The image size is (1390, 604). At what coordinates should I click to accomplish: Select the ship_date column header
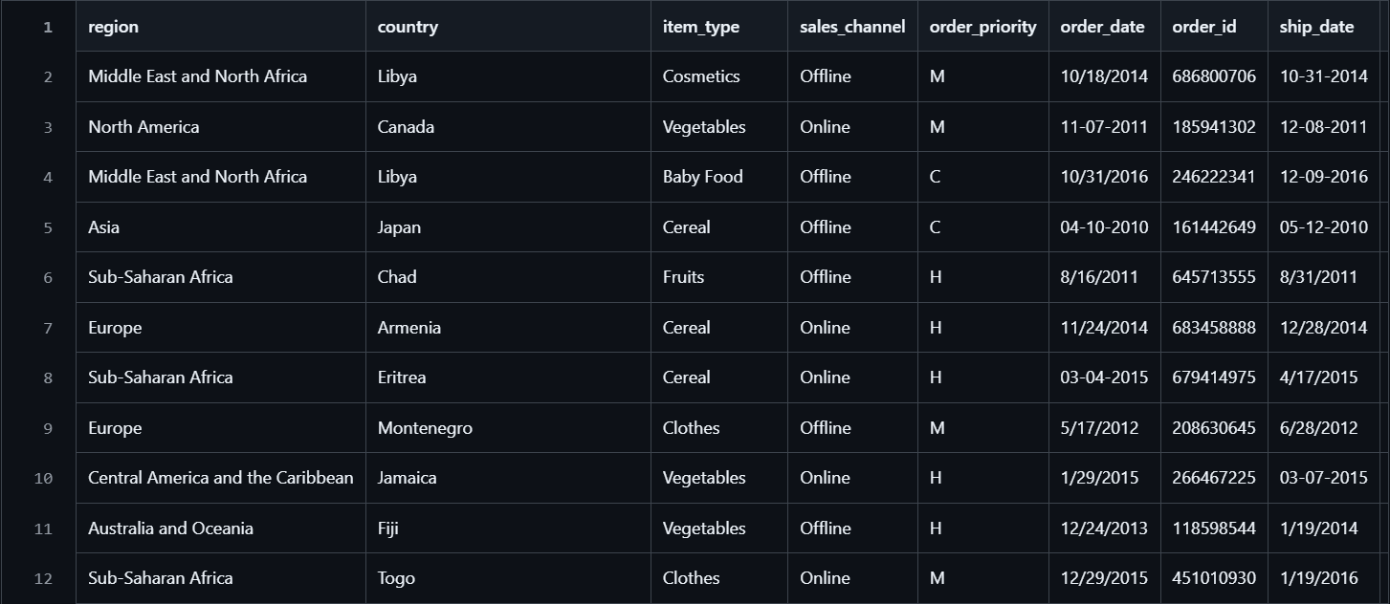click(1316, 27)
